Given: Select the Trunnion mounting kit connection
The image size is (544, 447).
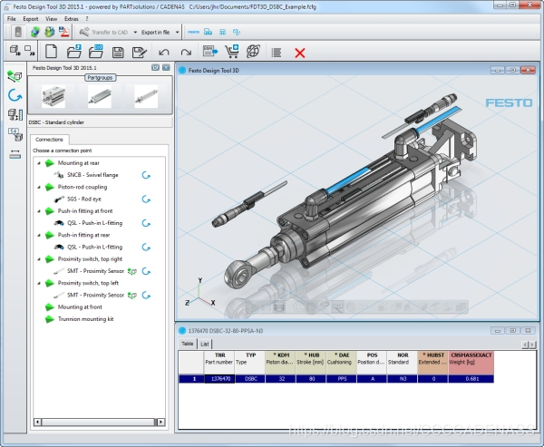Looking at the screenshot, I should (x=85, y=319).
